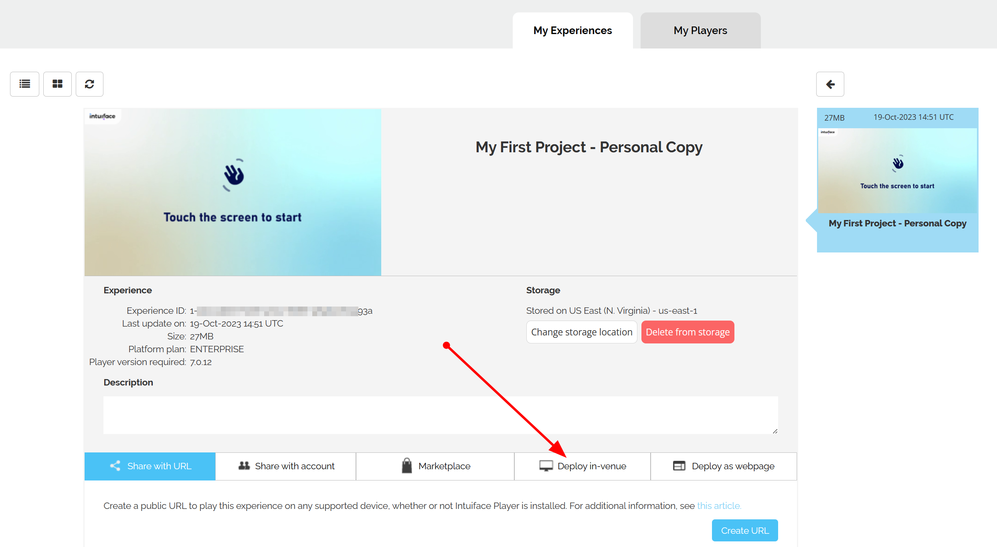Click the share icon in Share with URL
Image resolution: width=997 pixels, height=547 pixels.
coord(115,466)
